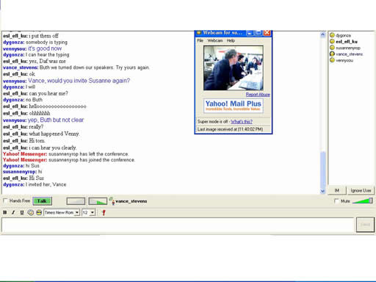The width and height of the screenshot is (376, 282).
Task: Toggle italic text formatting
Action: [x=13, y=212]
